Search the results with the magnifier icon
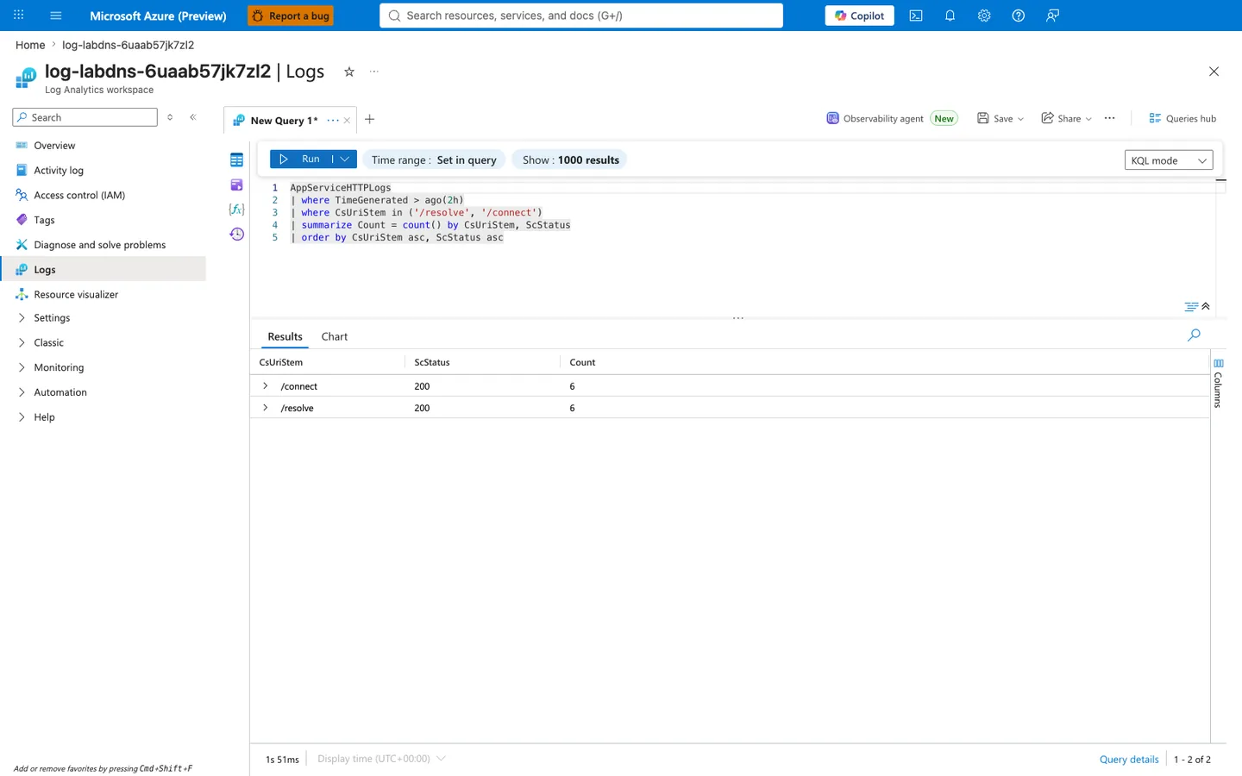The width and height of the screenshot is (1242, 776). [1194, 335]
